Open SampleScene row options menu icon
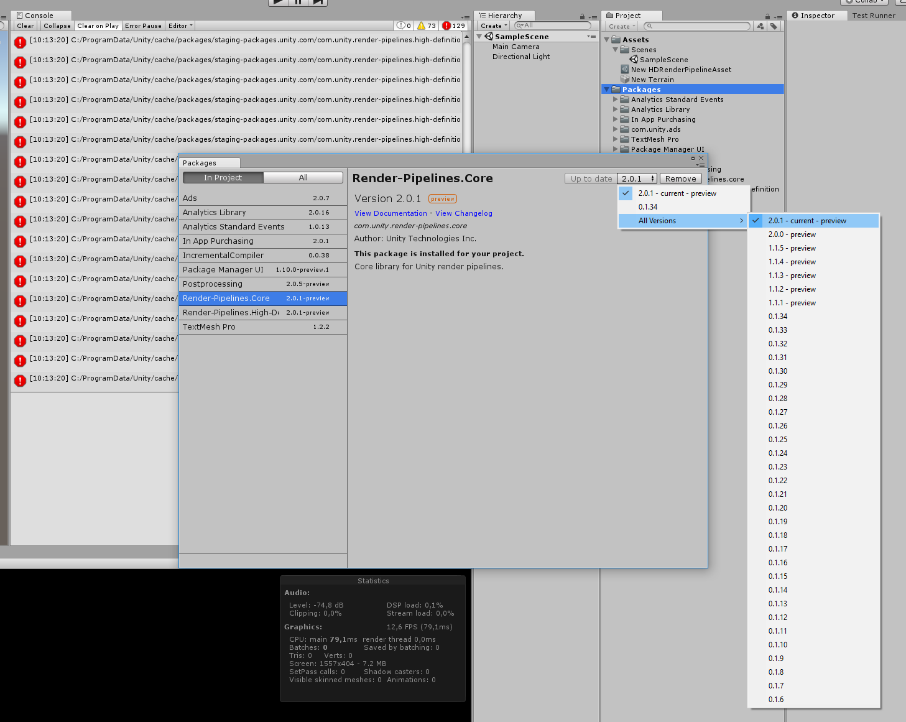This screenshot has width=906, height=722. pos(591,37)
